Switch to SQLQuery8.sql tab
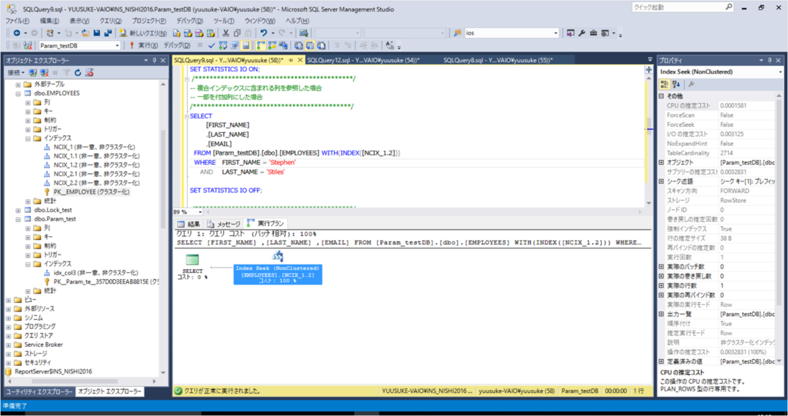 (498, 60)
